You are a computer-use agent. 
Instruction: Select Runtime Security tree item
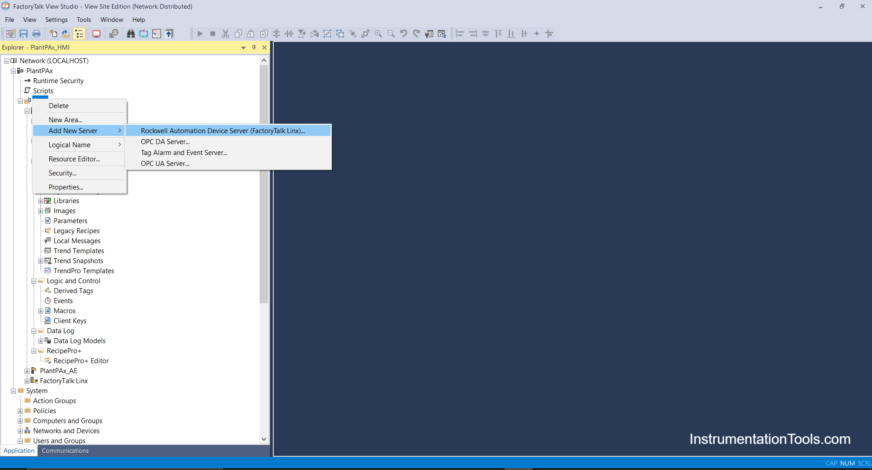click(58, 81)
